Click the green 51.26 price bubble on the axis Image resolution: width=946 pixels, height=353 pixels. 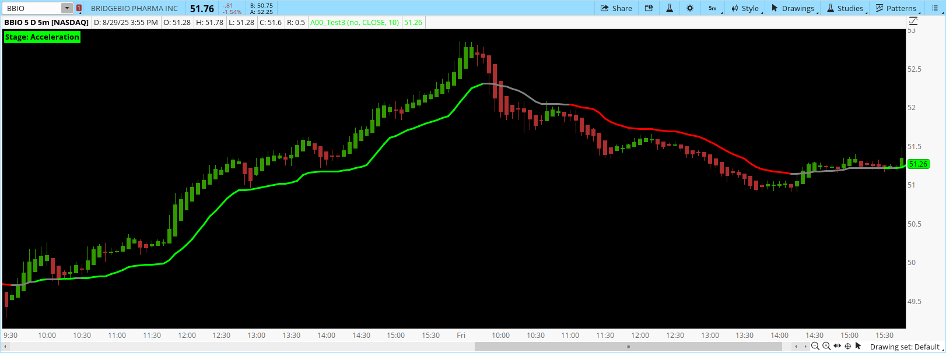click(918, 164)
